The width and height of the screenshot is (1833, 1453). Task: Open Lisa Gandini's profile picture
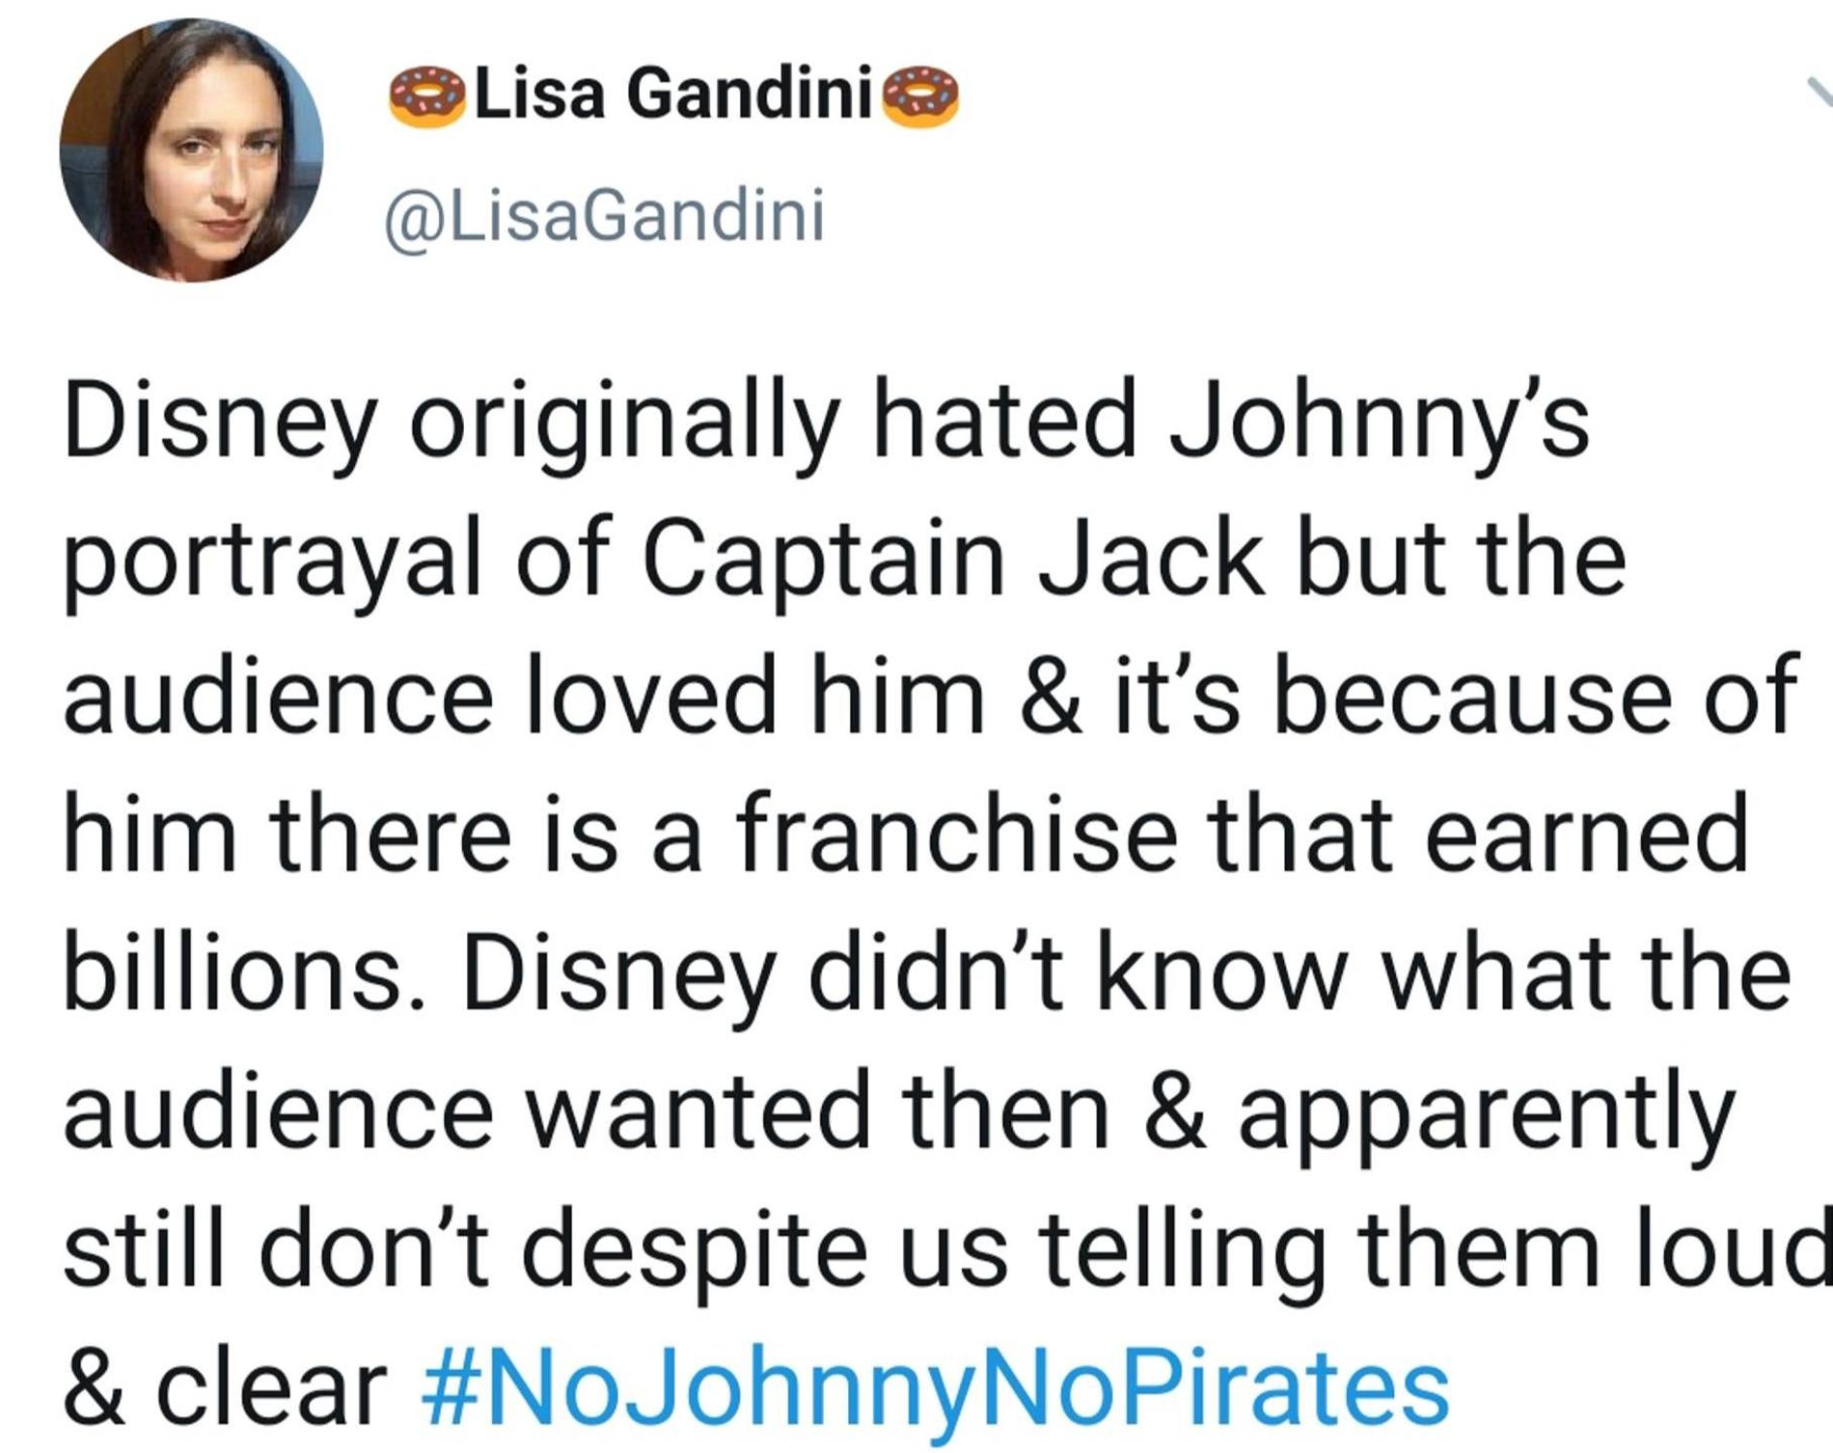(x=191, y=151)
